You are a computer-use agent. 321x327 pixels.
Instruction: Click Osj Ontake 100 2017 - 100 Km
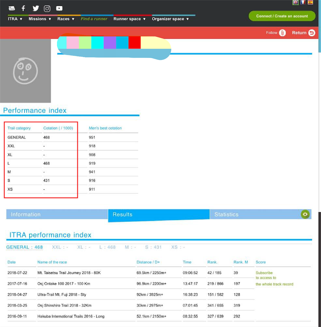64,284
